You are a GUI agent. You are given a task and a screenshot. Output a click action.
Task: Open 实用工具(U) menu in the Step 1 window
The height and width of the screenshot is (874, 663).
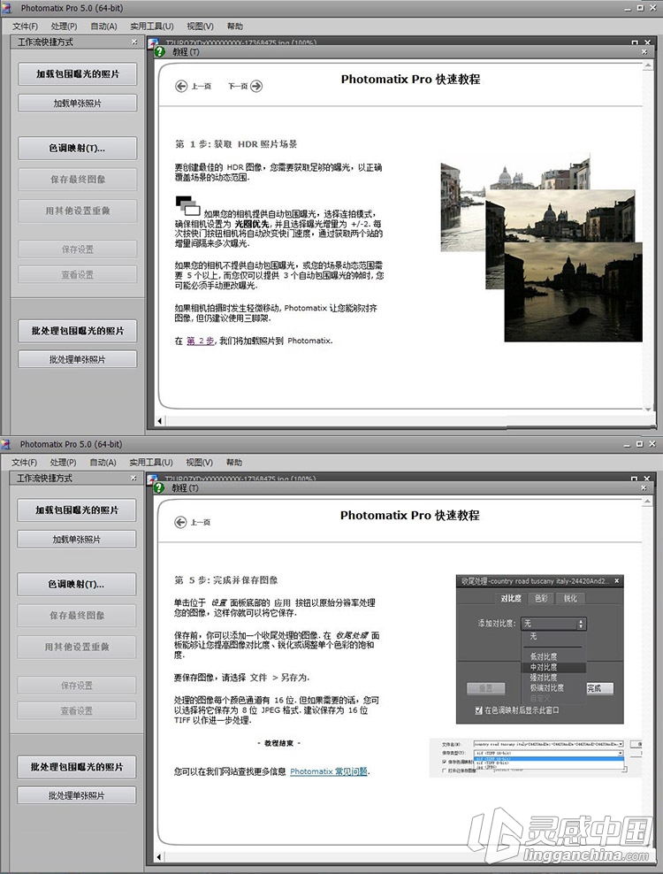[152, 27]
